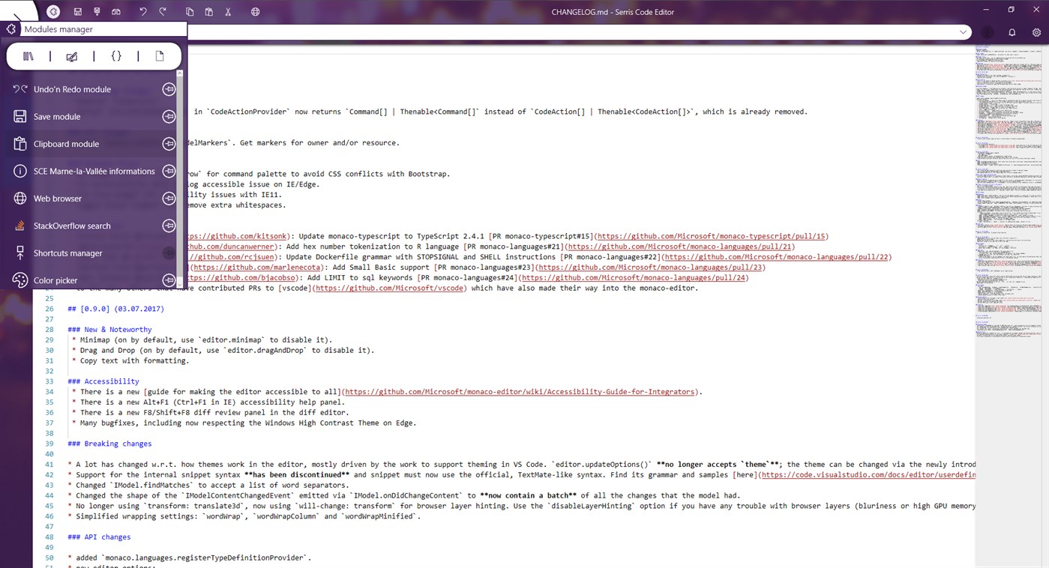
Task: Cut text with the scissors icon
Action: [x=228, y=11]
